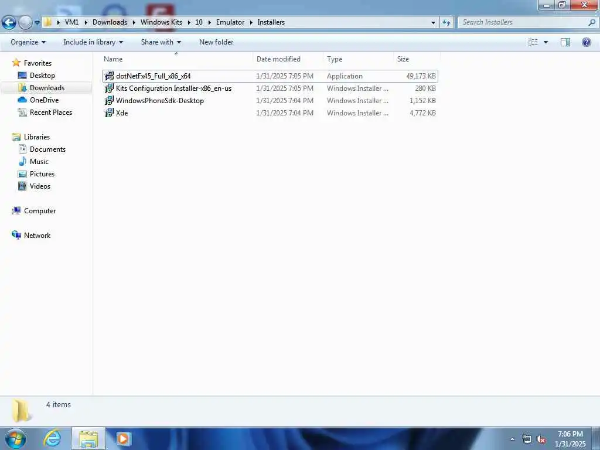Open OneDrive in the navigation pane
Image resolution: width=600 pixels, height=450 pixels.
coord(44,100)
